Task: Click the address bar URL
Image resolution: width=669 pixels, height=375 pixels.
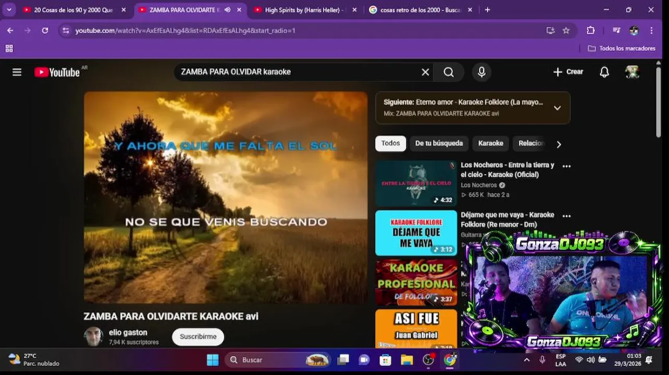Action: coord(185,31)
